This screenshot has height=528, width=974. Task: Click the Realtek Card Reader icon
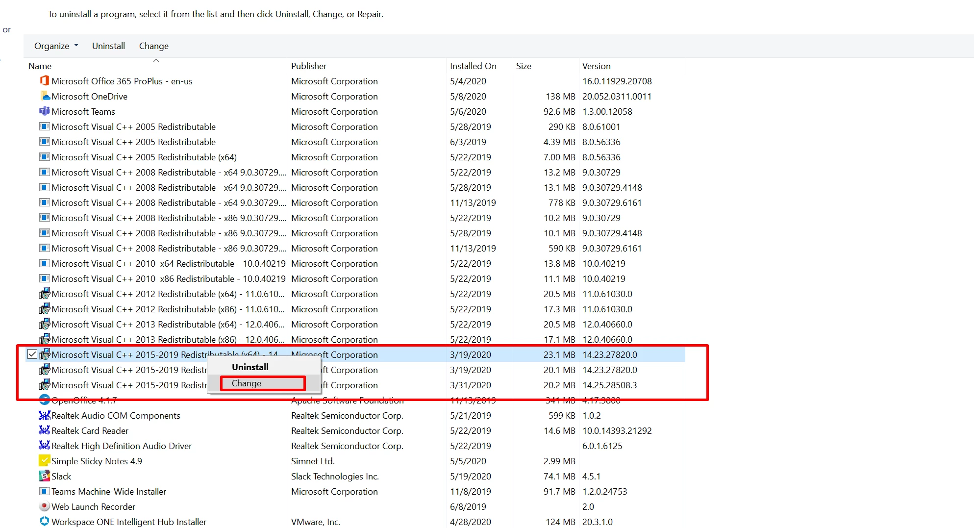pos(44,430)
